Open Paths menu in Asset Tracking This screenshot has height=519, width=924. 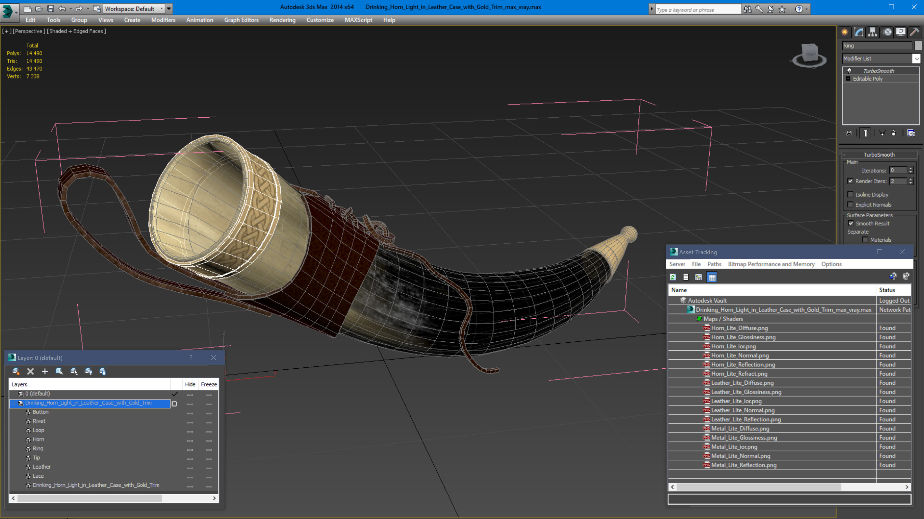pyautogui.click(x=714, y=264)
